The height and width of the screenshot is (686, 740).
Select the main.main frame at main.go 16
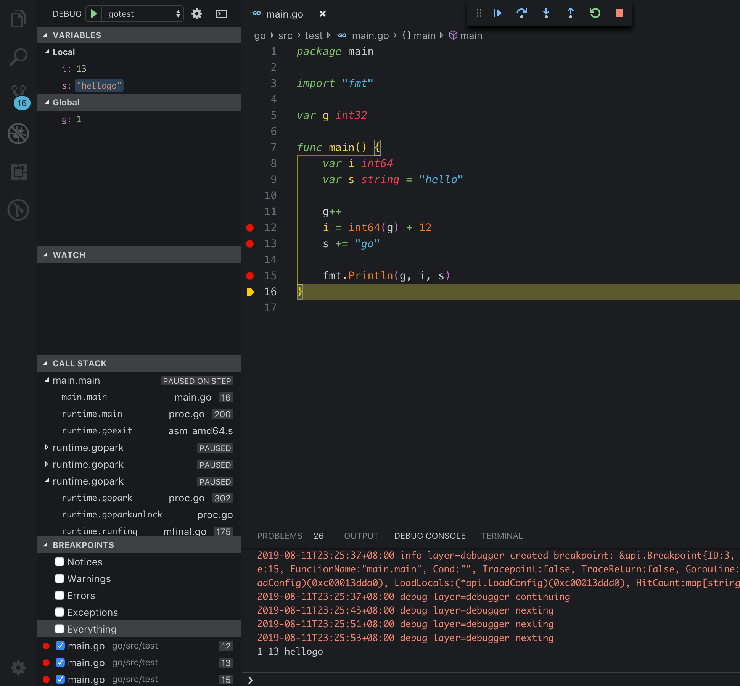coord(139,397)
